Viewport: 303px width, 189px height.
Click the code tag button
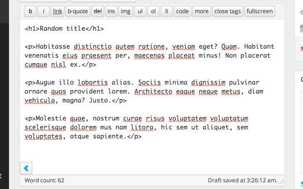click(x=182, y=11)
